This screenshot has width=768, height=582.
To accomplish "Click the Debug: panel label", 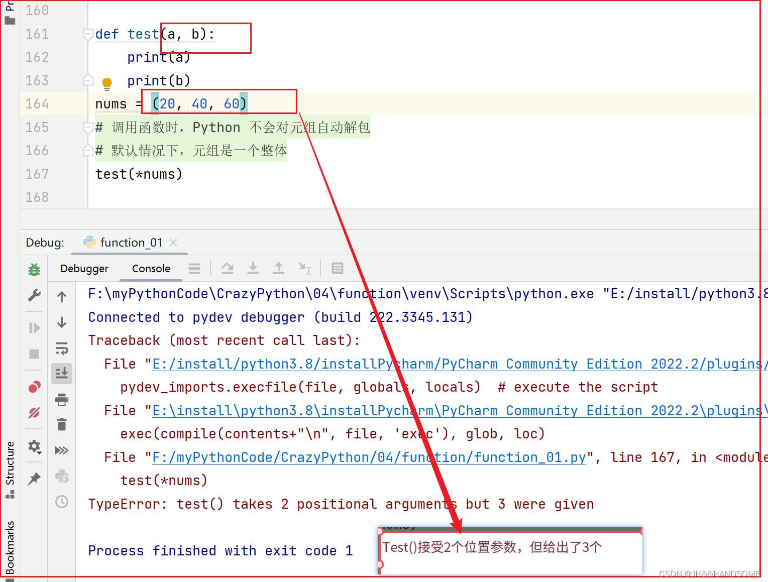I will pyautogui.click(x=45, y=243).
